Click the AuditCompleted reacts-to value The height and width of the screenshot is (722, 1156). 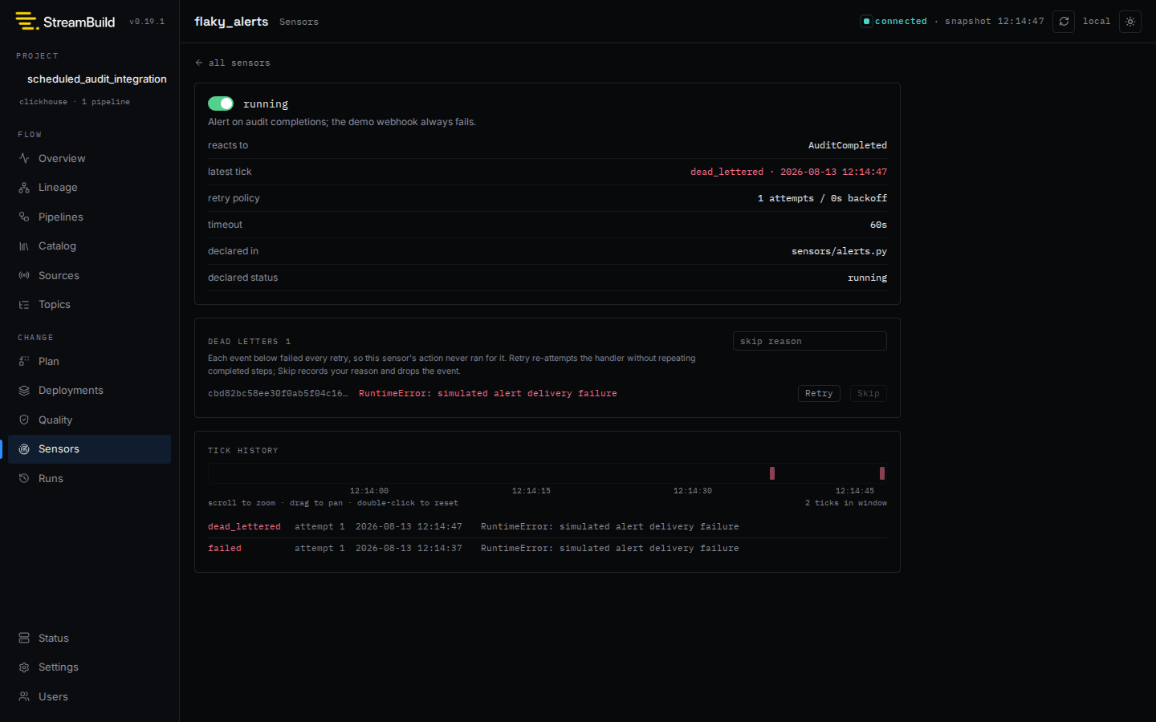848,145
